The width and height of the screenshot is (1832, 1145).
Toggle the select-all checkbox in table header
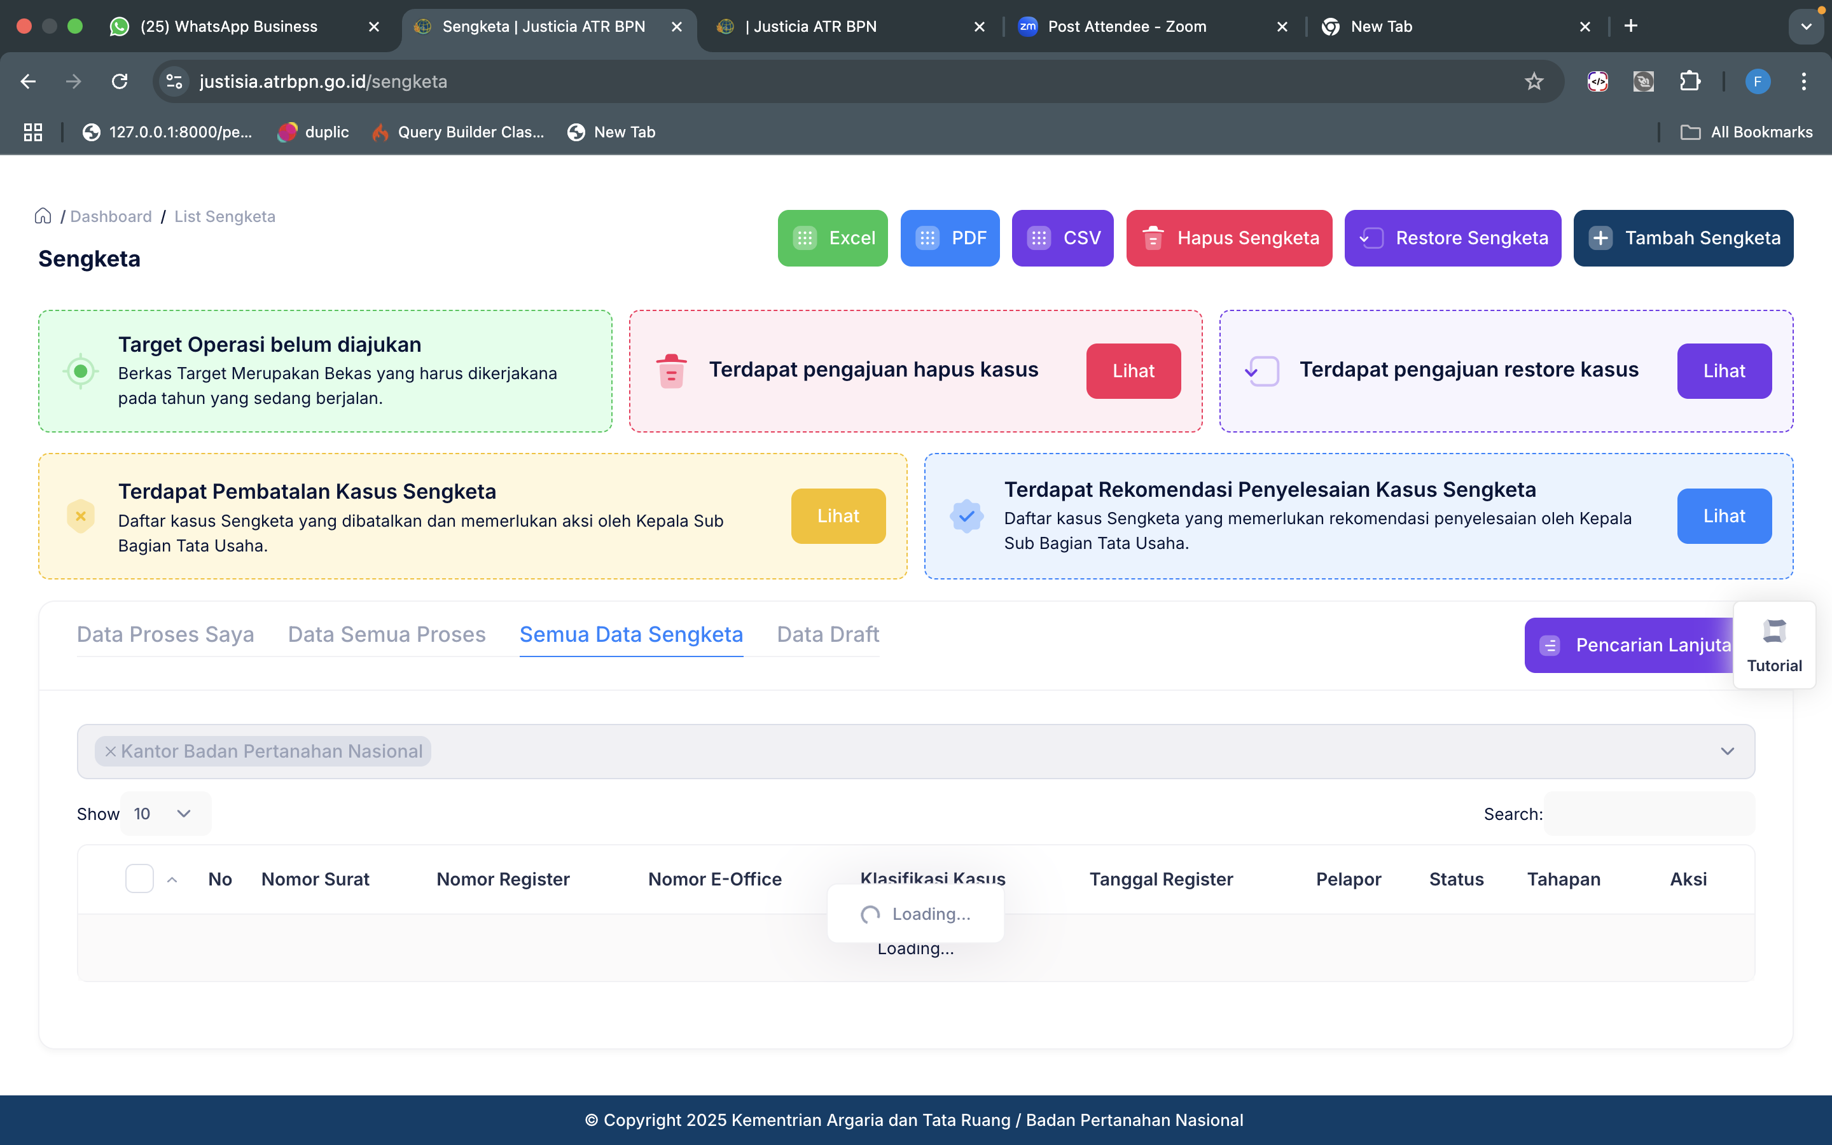(139, 878)
